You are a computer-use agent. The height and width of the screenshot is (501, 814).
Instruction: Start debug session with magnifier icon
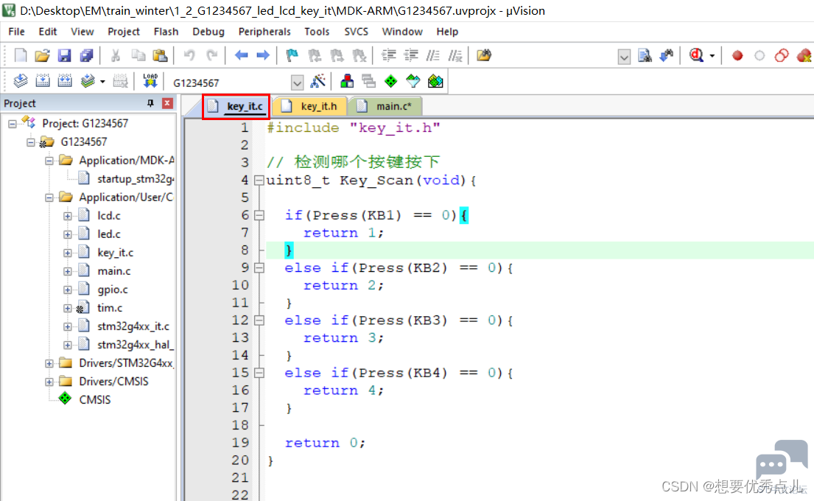(x=696, y=55)
